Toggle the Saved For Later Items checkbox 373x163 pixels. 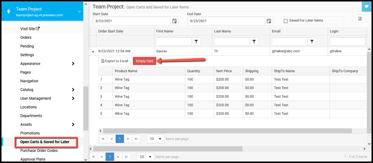tap(286, 21)
